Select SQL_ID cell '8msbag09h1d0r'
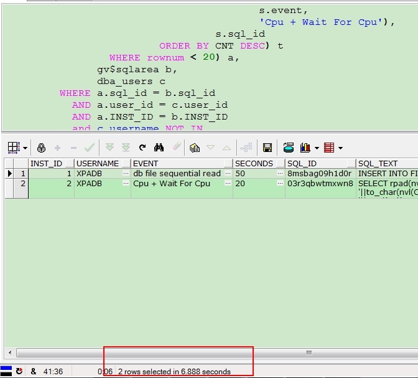Screen dimensions: 418x378 point(320,174)
